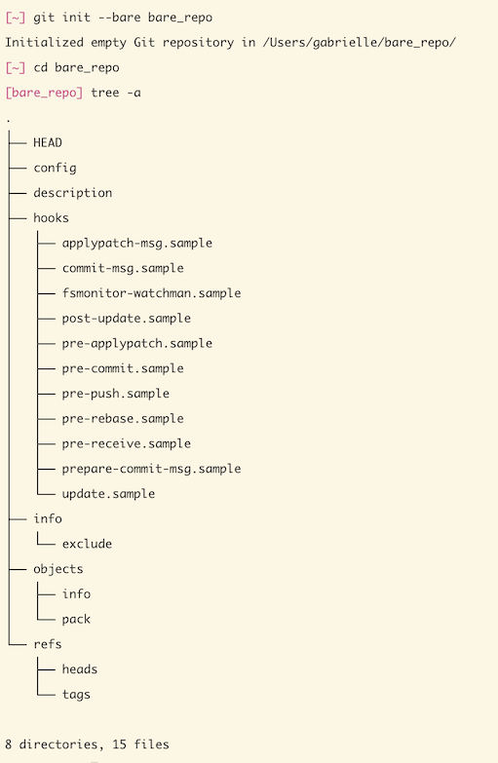Click the objects directory name
Viewport: 498px width, 763px height.
[58, 569]
